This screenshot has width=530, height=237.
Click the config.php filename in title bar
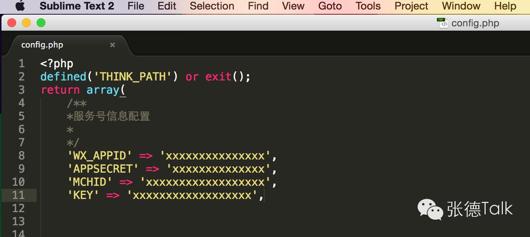(x=475, y=23)
